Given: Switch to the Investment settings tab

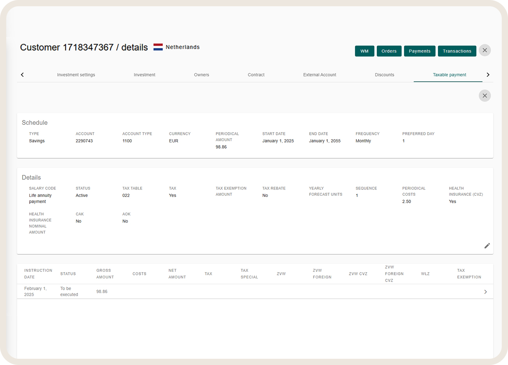Looking at the screenshot, I should [x=76, y=74].
